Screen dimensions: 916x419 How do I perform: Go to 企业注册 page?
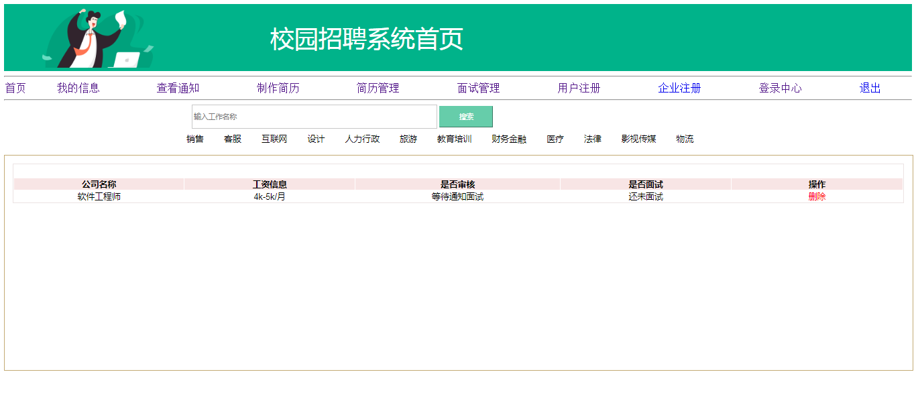(679, 88)
